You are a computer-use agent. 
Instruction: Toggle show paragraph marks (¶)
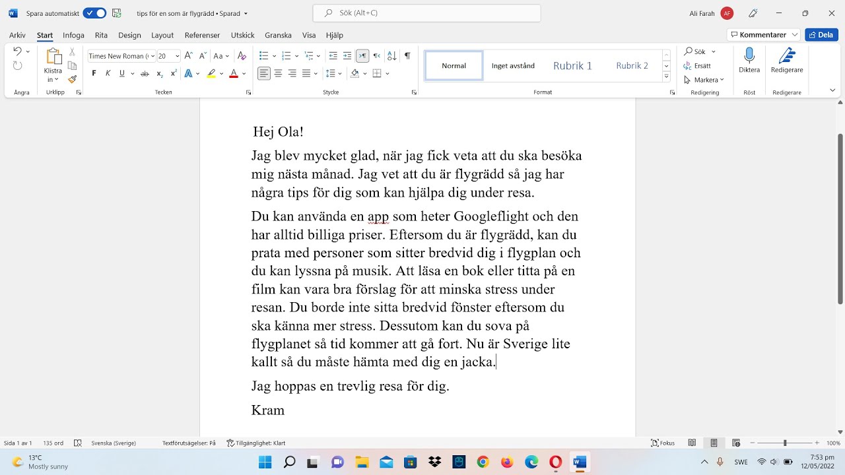(x=407, y=56)
